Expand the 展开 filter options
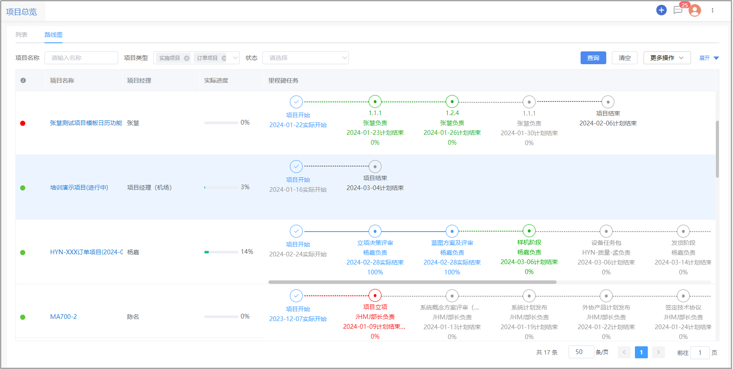 pos(709,58)
